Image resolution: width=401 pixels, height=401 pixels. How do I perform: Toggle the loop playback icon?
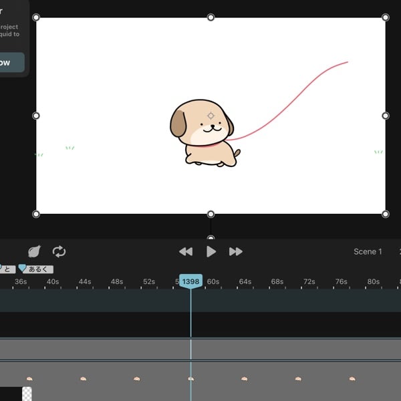coord(59,251)
